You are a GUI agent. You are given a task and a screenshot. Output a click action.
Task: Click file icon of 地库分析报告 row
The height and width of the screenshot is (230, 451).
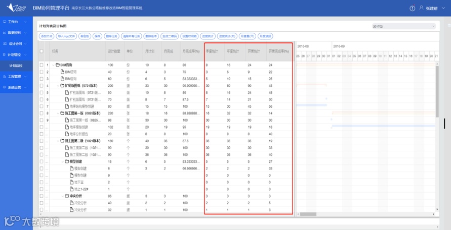67,134
